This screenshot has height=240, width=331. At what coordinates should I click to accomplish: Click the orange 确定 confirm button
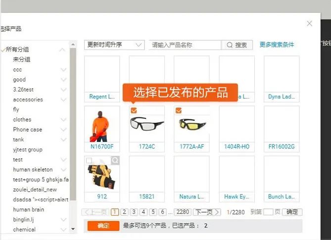(x=103, y=226)
